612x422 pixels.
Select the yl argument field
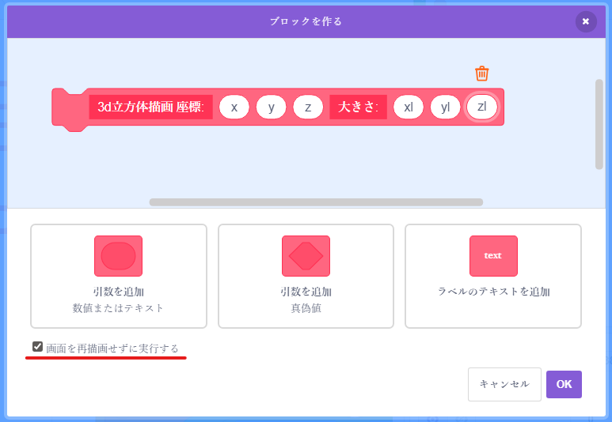coord(445,107)
